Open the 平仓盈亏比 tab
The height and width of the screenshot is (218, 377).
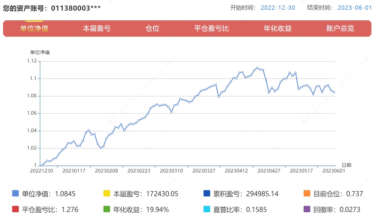pyautogui.click(x=211, y=29)
